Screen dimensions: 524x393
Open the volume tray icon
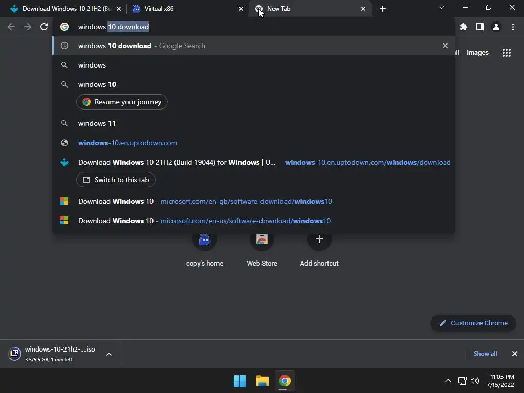474,381
